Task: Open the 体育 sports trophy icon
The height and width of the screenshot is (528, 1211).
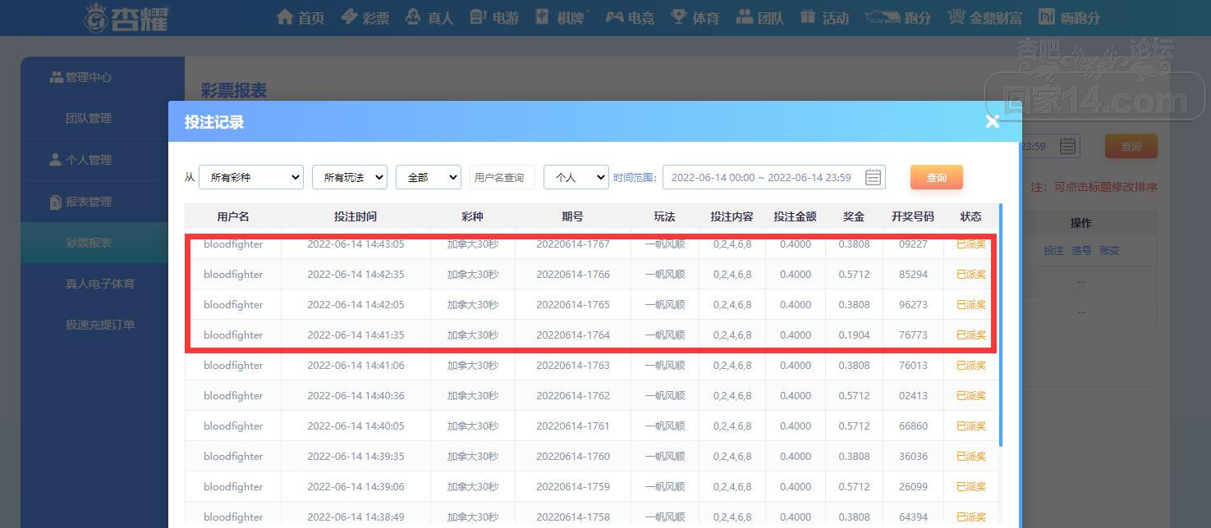Action: 679,16
